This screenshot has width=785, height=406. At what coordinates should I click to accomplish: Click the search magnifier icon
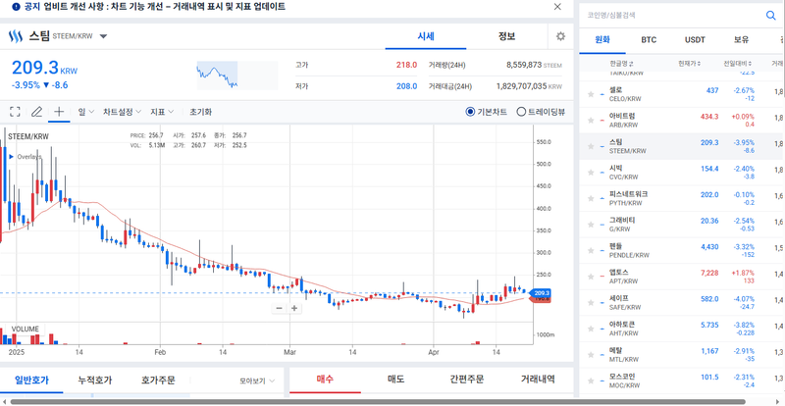tap(770, 16)
